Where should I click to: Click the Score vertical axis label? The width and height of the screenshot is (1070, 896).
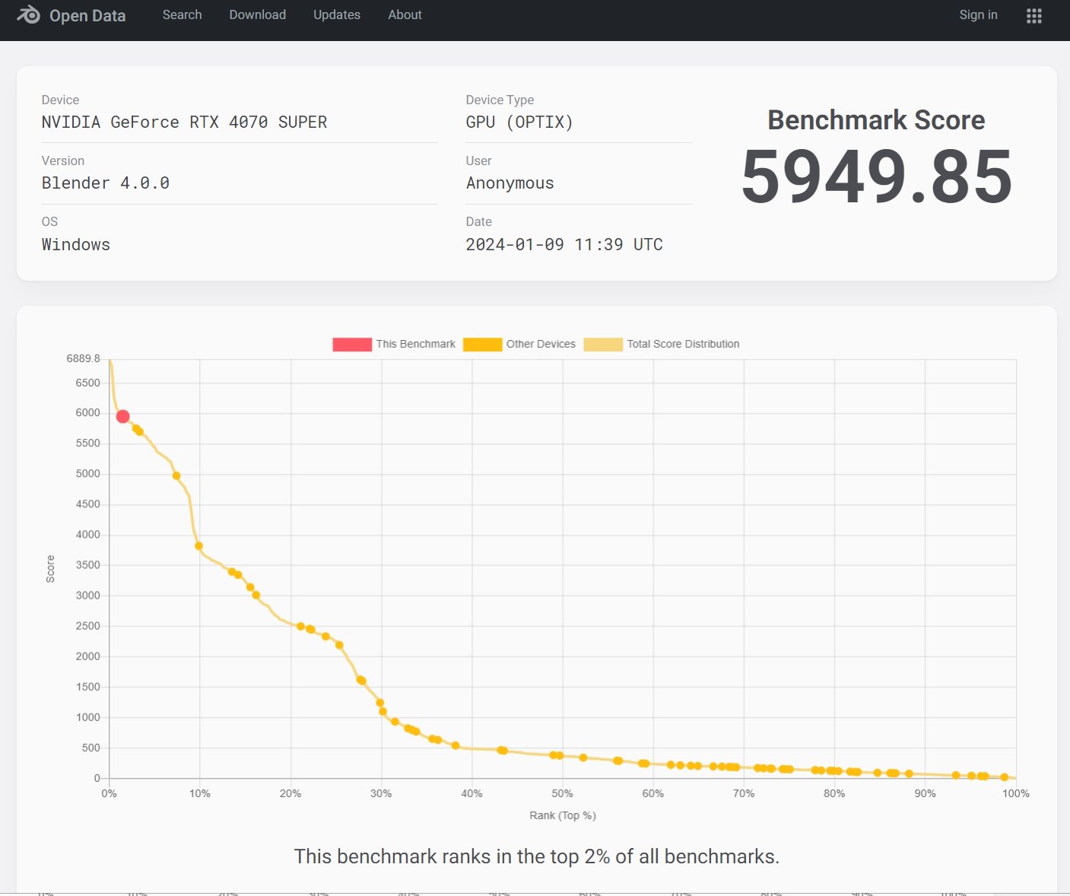pyautogui.click(x=50, y=569)
